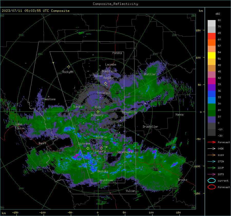Click the Airdrie label
Image resolution: width=231 pixels, height=216 pixels.
(x=101, y=137)
